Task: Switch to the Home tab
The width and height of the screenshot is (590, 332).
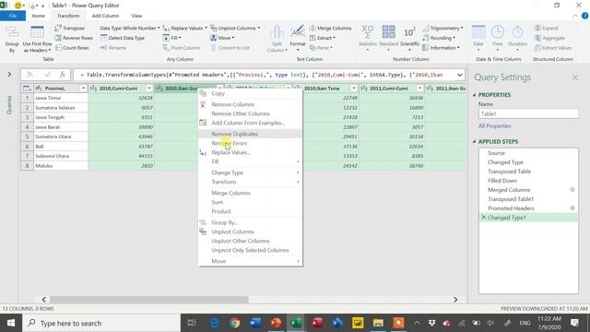Action: [x=38, y=16]
